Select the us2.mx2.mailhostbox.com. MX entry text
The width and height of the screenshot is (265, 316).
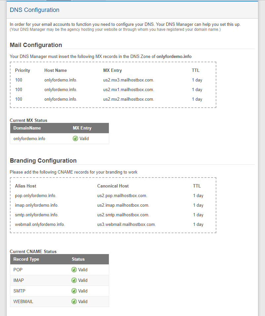[129, 99]
